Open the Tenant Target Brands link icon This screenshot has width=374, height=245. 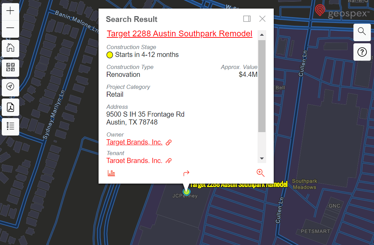169,161
